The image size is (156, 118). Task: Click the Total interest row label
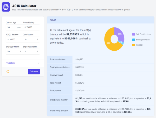(x=55, y=83)
